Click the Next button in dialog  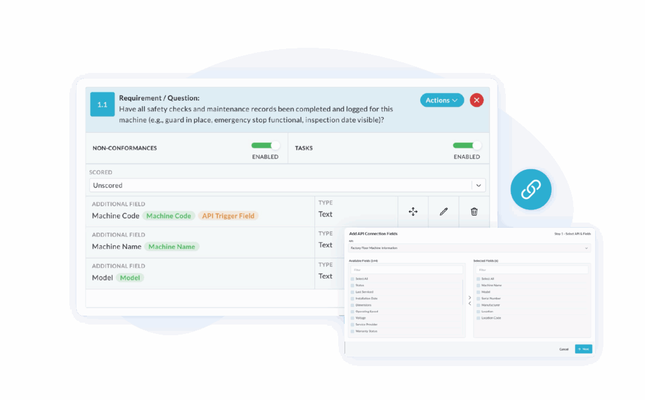(x=583, y=349)
